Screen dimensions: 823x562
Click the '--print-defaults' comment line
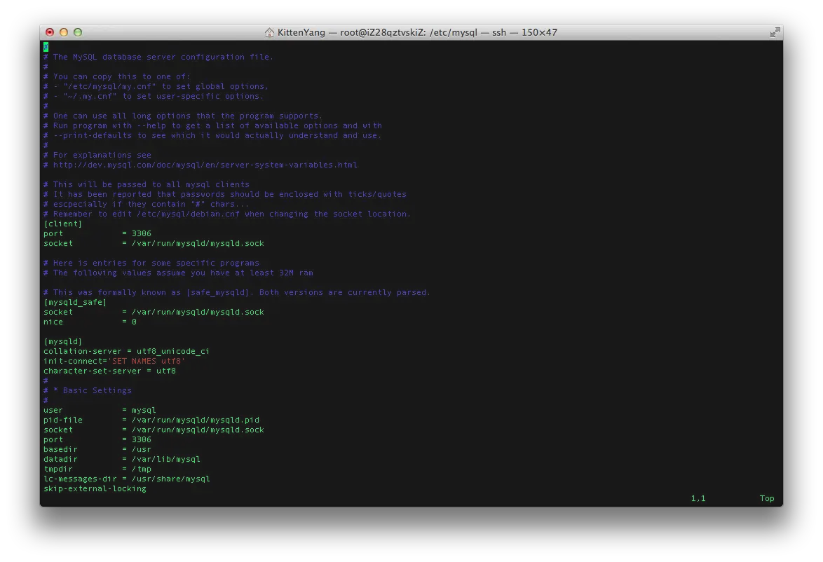pos(212,136)
